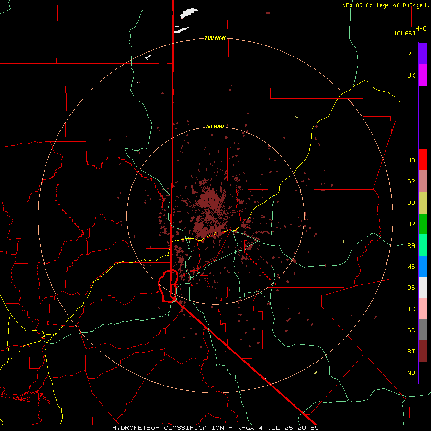This screenshot has width=431, height=431.
Task: Click the GR legend label
Action: coord(411,181)
